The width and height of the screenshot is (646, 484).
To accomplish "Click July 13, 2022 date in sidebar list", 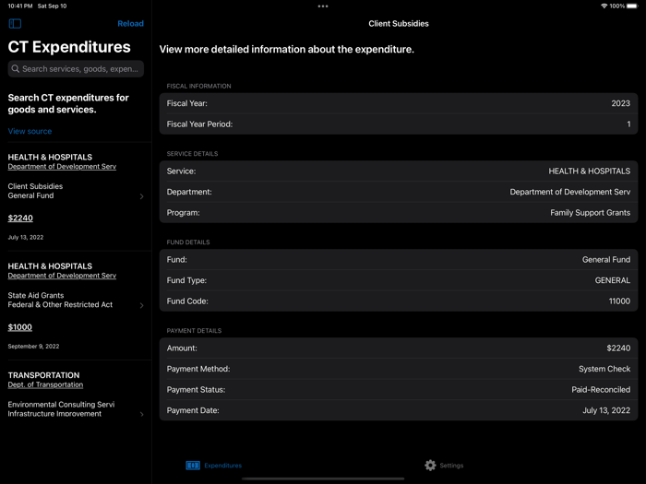I will [26, 237].
